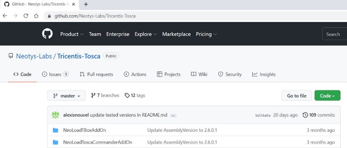Screen dimensions: 347x148
Task: Click the browser forward arrow
Action: (x=15, y=16)
